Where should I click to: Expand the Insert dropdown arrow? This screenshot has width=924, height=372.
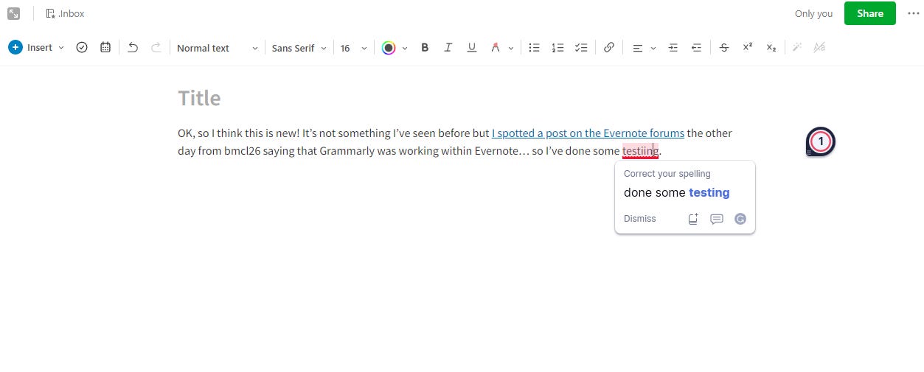click(x=61, y=48)
